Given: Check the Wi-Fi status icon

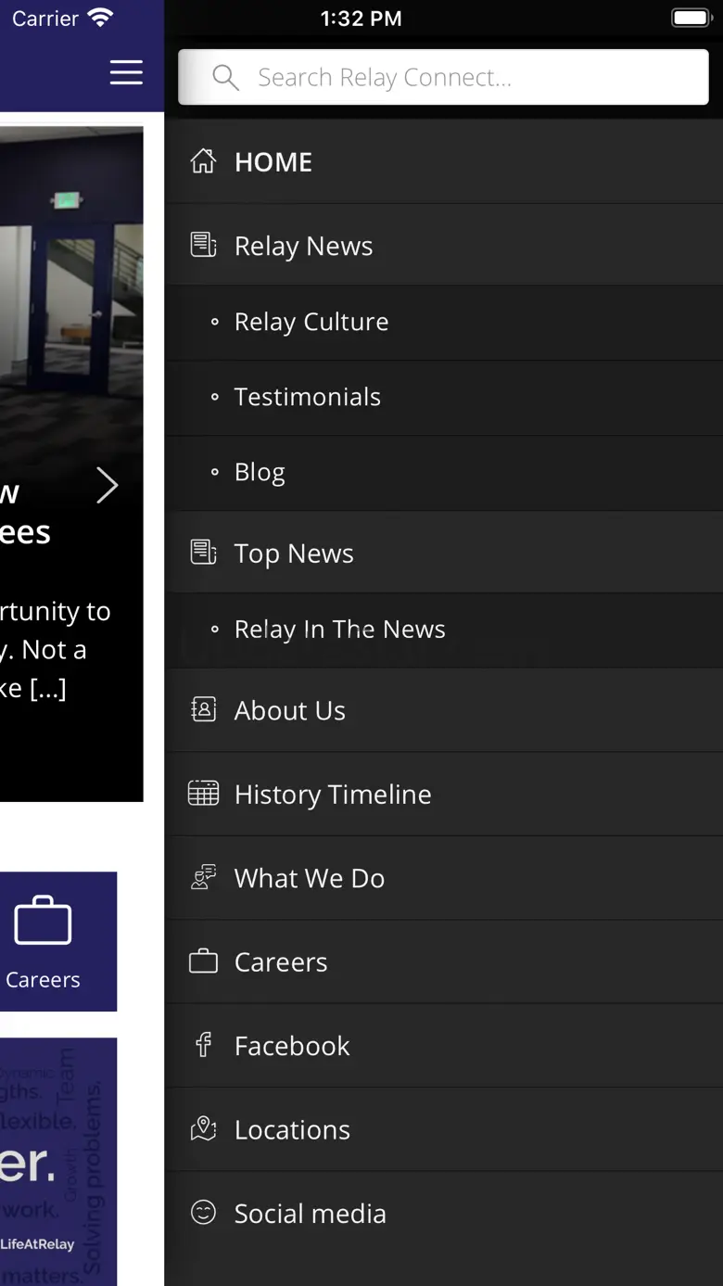Looking at the screenshot, I should (x=99, y=18).
